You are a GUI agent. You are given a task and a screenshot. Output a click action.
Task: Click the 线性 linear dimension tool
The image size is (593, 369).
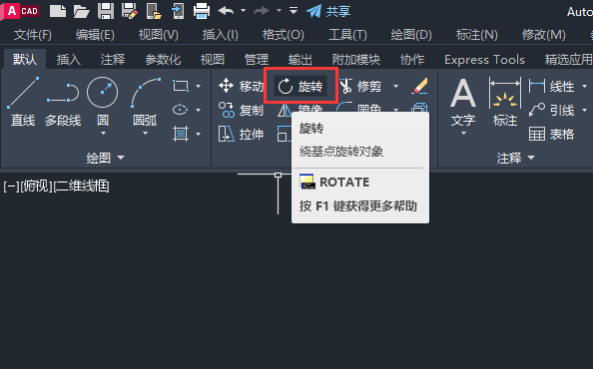(x=551, y=87)
